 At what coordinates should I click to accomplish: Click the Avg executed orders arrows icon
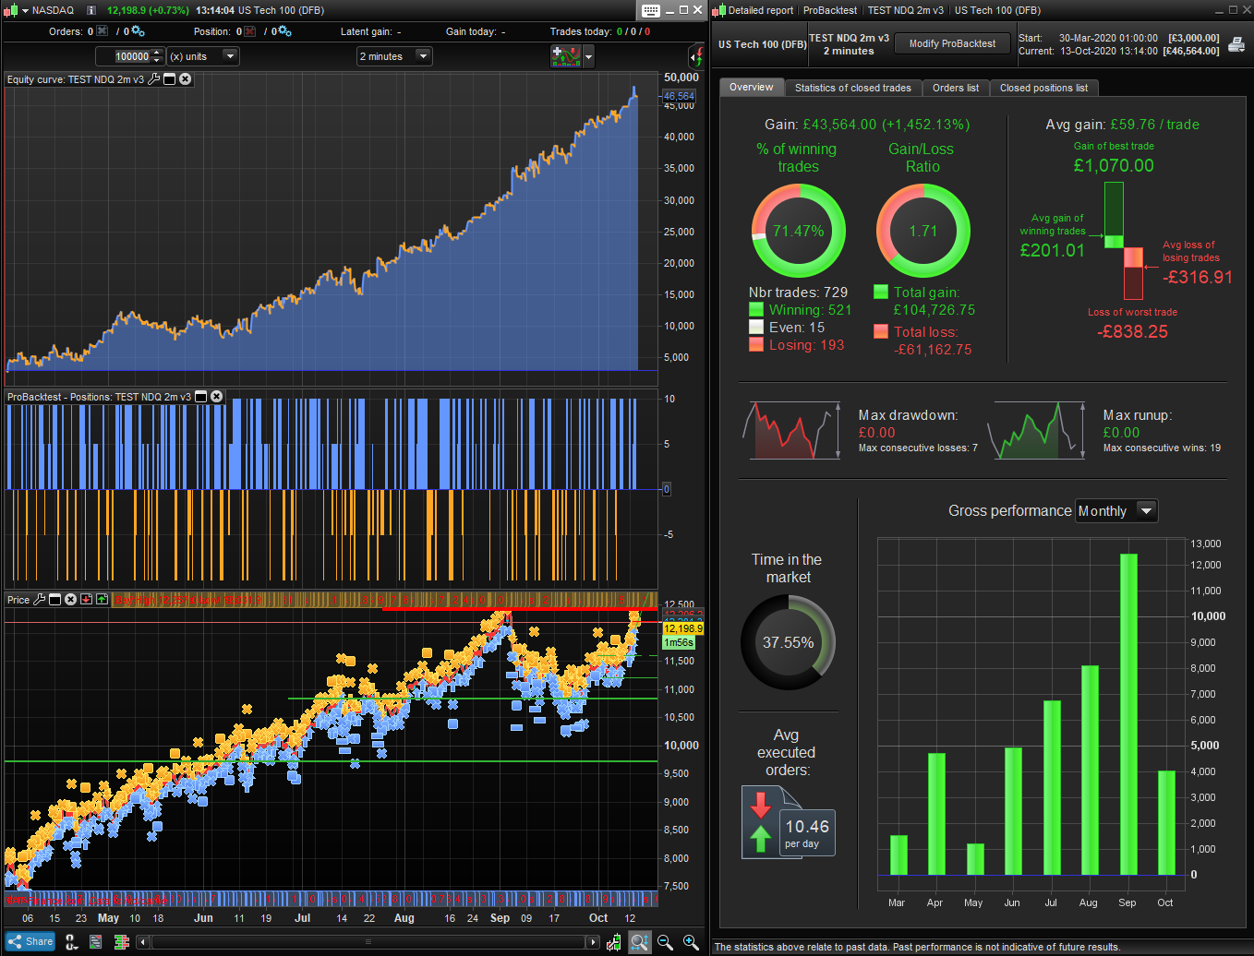tap(760, 821)
